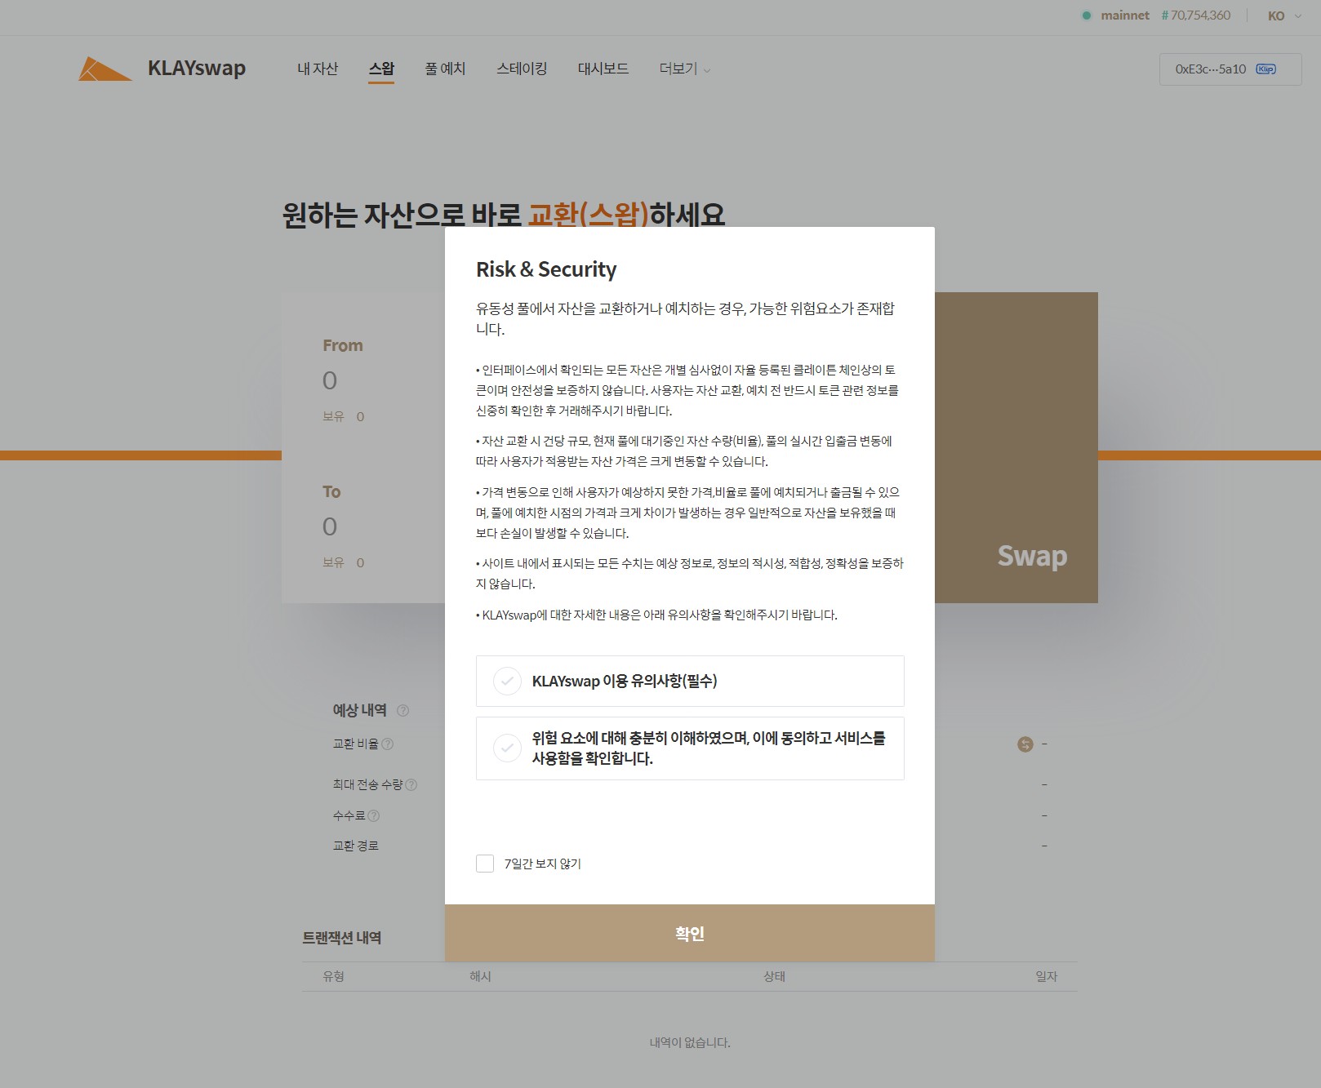Viewport: 1321px width, 1088px height.
Task: Check the 위험 요소 understanding agreement item
Action: click(690, 748)
